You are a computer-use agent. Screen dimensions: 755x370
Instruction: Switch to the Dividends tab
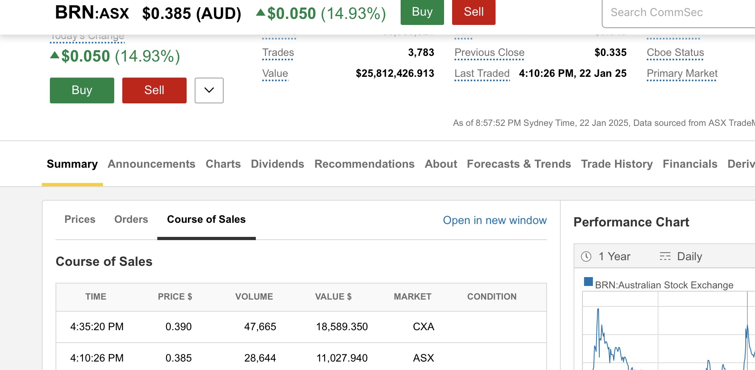pos(278,164)
